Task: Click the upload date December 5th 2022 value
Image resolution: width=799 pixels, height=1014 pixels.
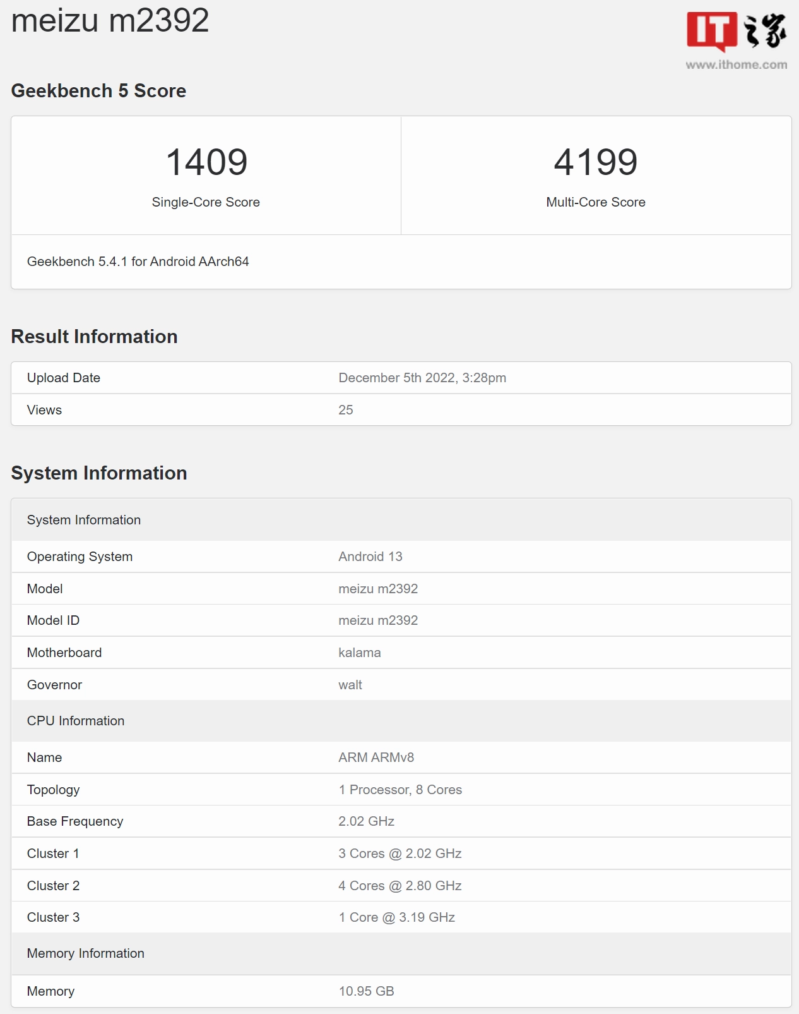Action: click(422, 378)
